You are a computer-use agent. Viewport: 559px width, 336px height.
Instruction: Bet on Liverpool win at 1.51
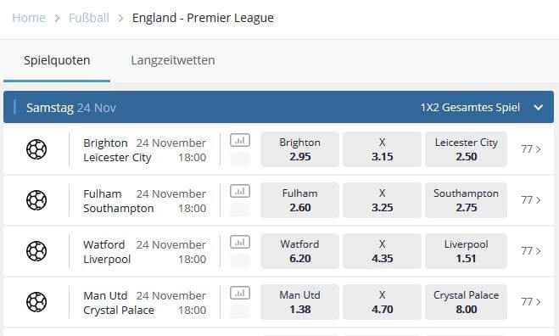(x=466, y=251)
